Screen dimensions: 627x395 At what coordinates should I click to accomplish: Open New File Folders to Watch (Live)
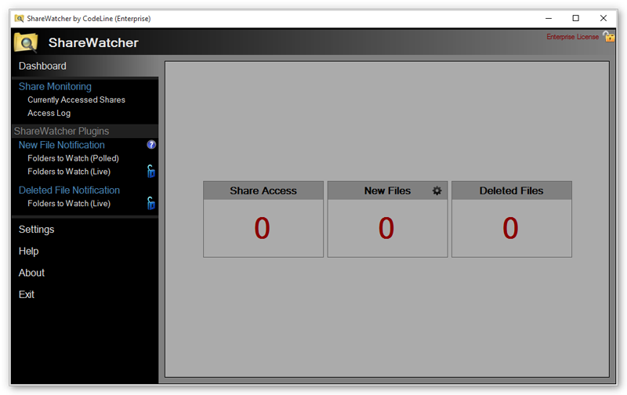[69, 172]
